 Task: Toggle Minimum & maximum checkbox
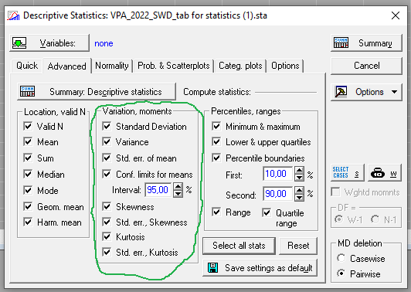click(x=216, y=127)
